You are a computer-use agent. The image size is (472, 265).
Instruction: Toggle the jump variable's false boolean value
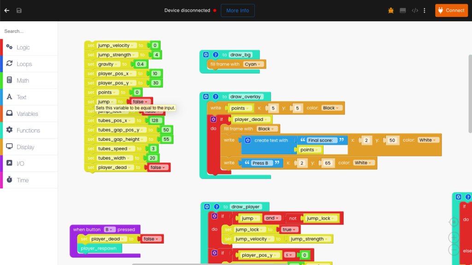point(140,102)
